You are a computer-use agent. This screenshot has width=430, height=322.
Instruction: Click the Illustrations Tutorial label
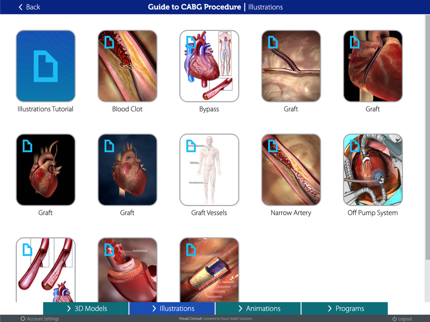pyautogui.click(x=46, y=109)
